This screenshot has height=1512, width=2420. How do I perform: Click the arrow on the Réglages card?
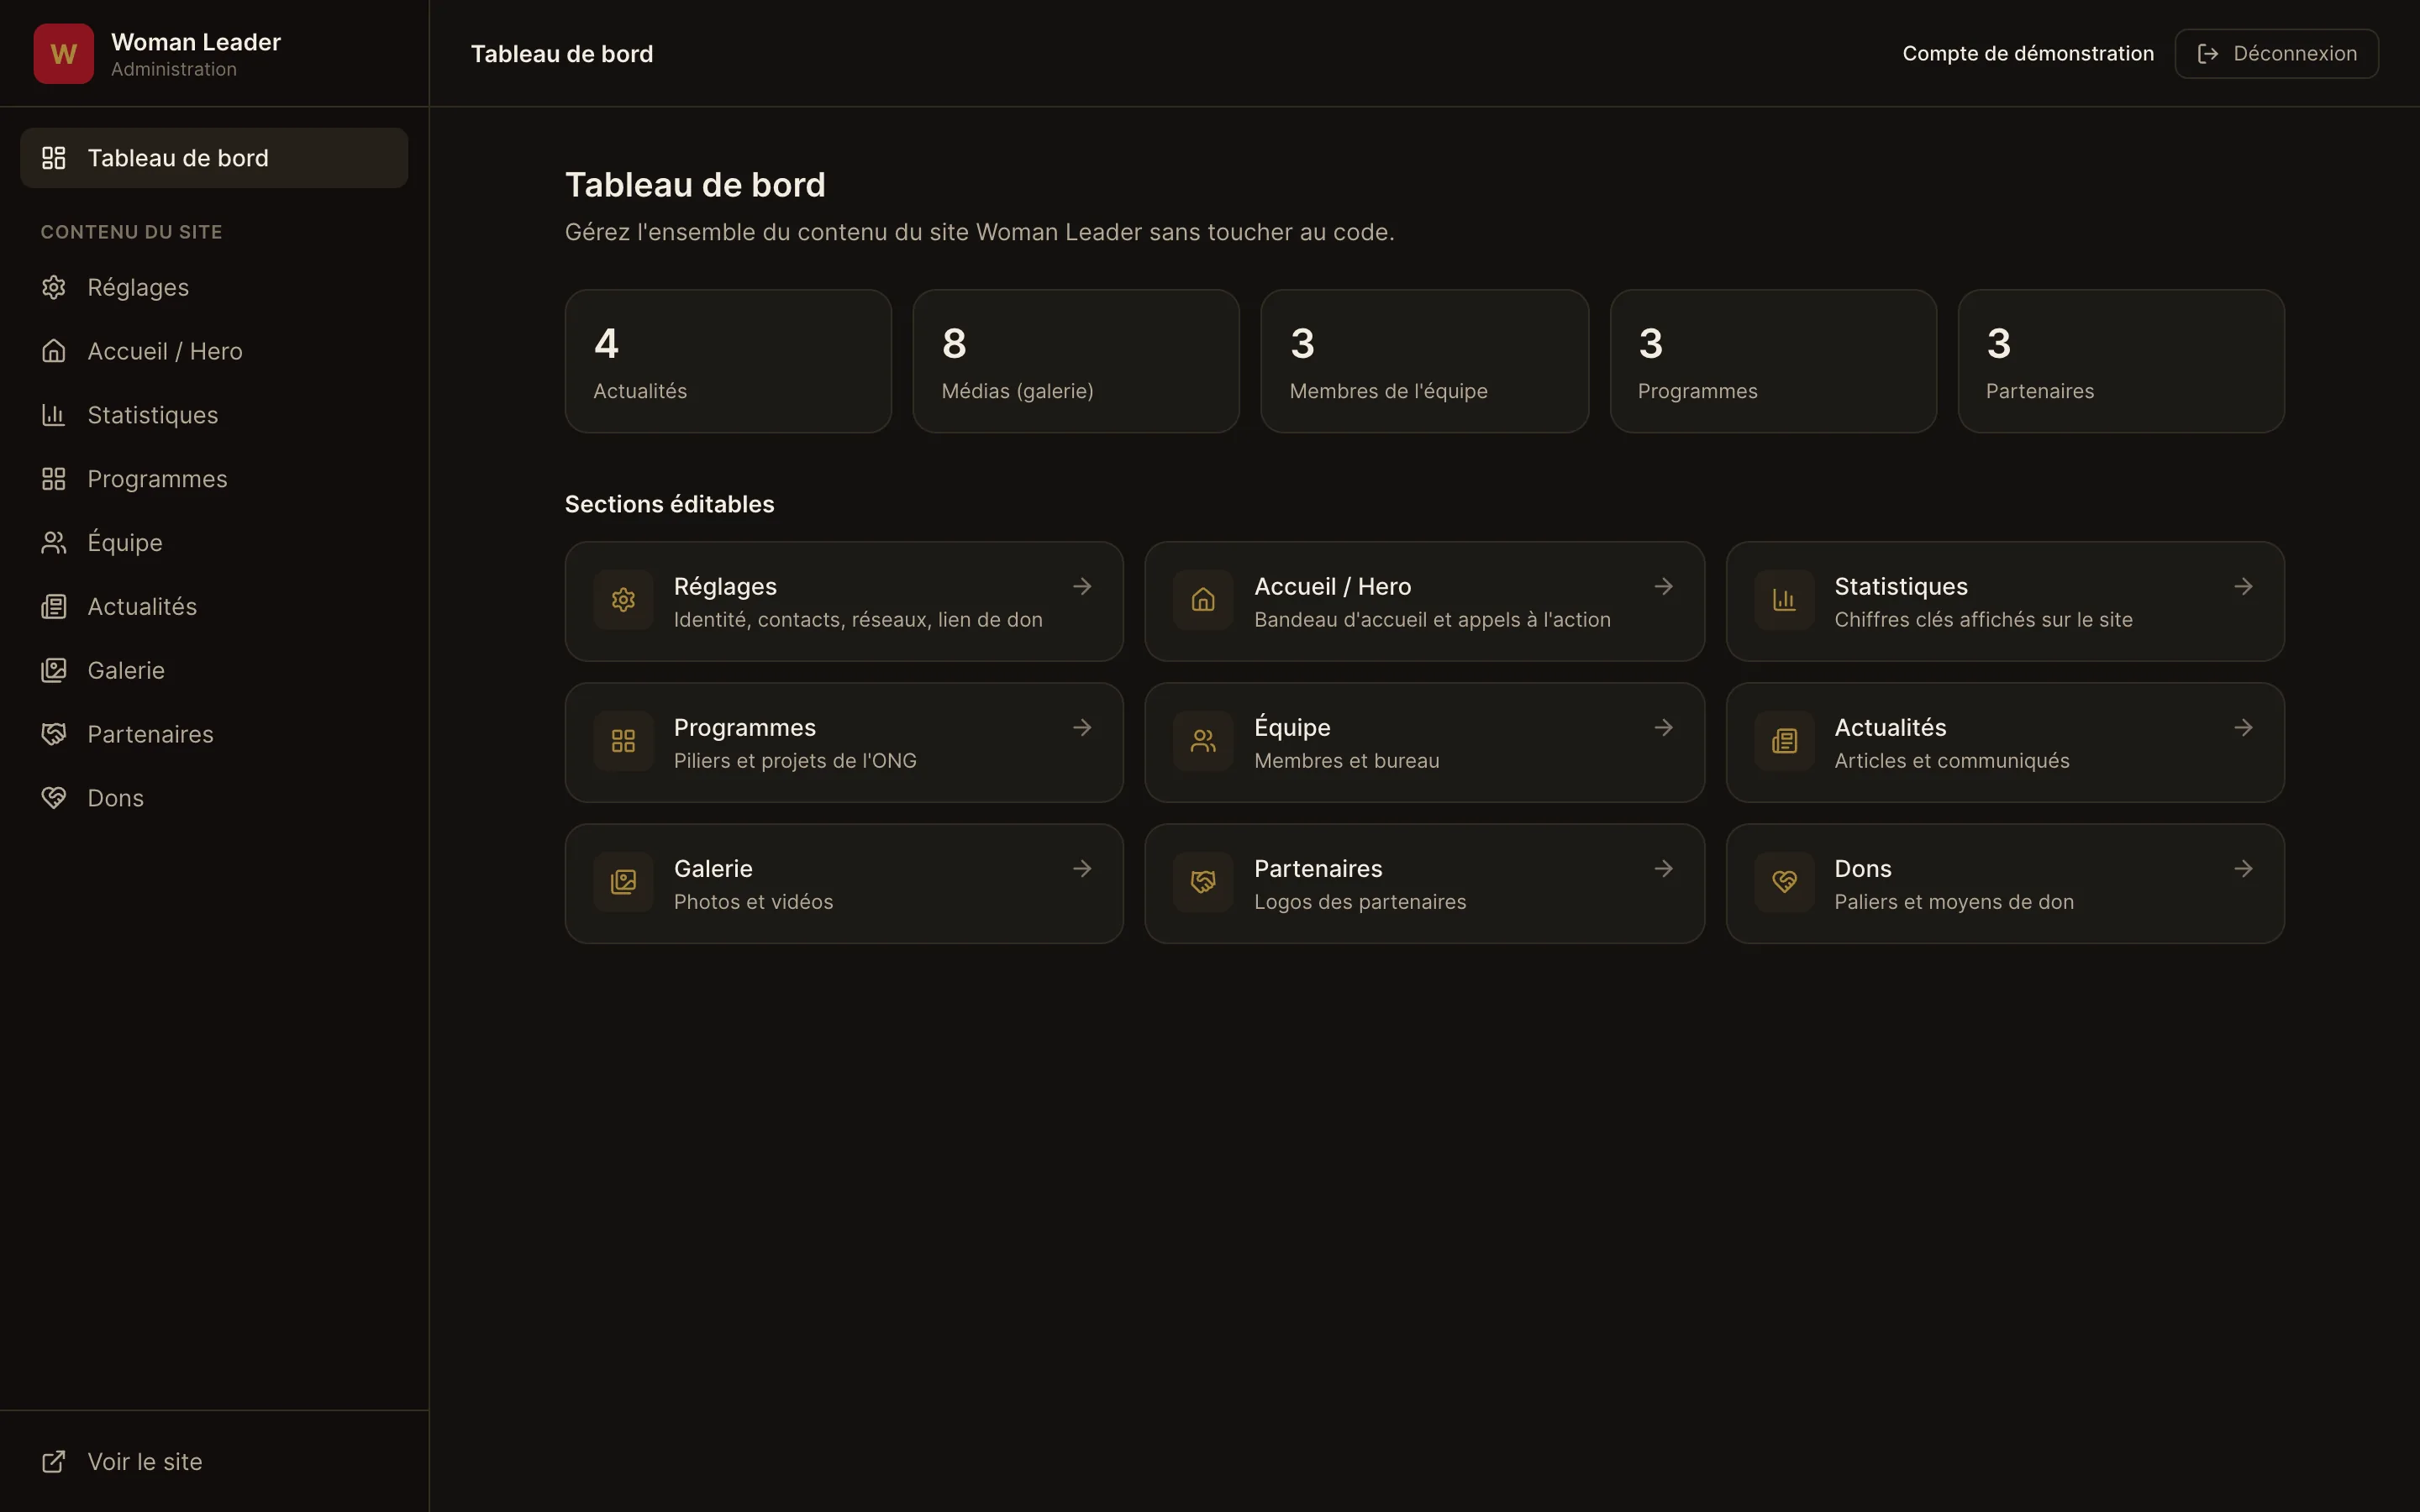coord(1082,586)
